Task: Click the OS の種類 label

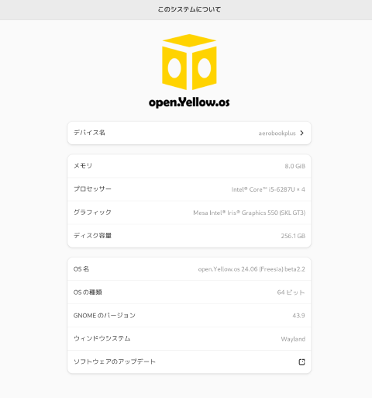Action: point(88,292)
